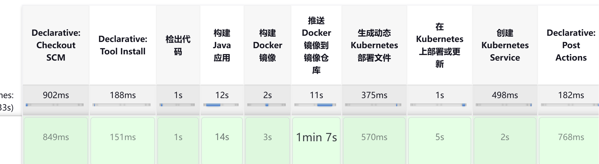Click the 849ms Checkout SCM stage cell
Image resolution: width=599 pixels, height=164 pixels.
(56, 137)
